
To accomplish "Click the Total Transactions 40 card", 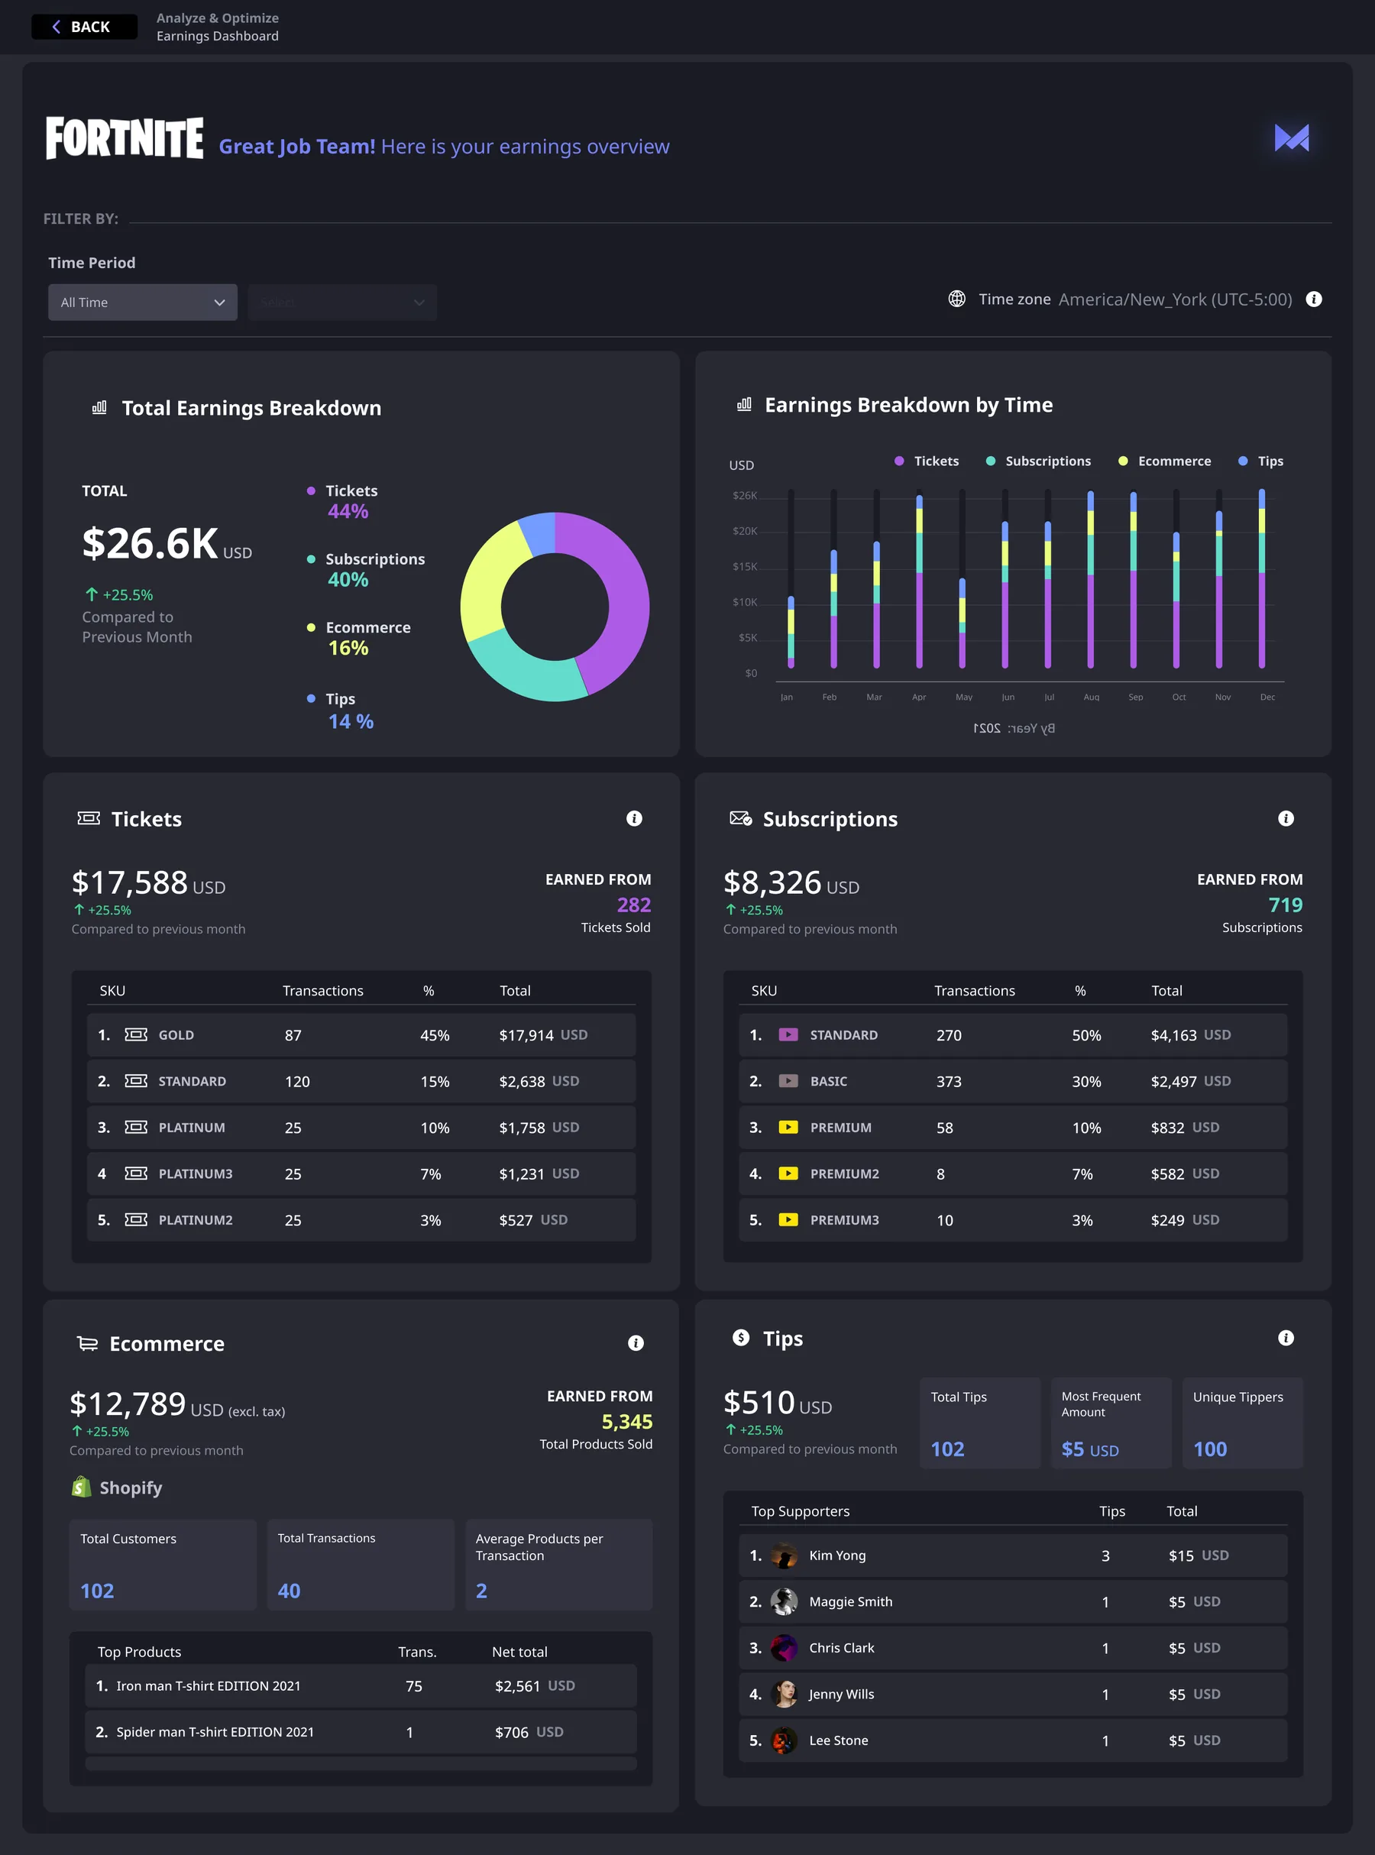I will [361, 1565].
